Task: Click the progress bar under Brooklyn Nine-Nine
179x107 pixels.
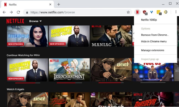Action: [27, 83]
